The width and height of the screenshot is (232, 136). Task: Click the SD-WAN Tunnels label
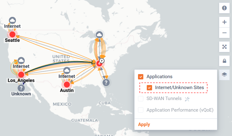(x=164, y=98)
